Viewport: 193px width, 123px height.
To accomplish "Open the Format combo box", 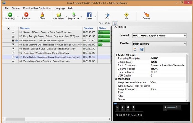I will (159, 36).
